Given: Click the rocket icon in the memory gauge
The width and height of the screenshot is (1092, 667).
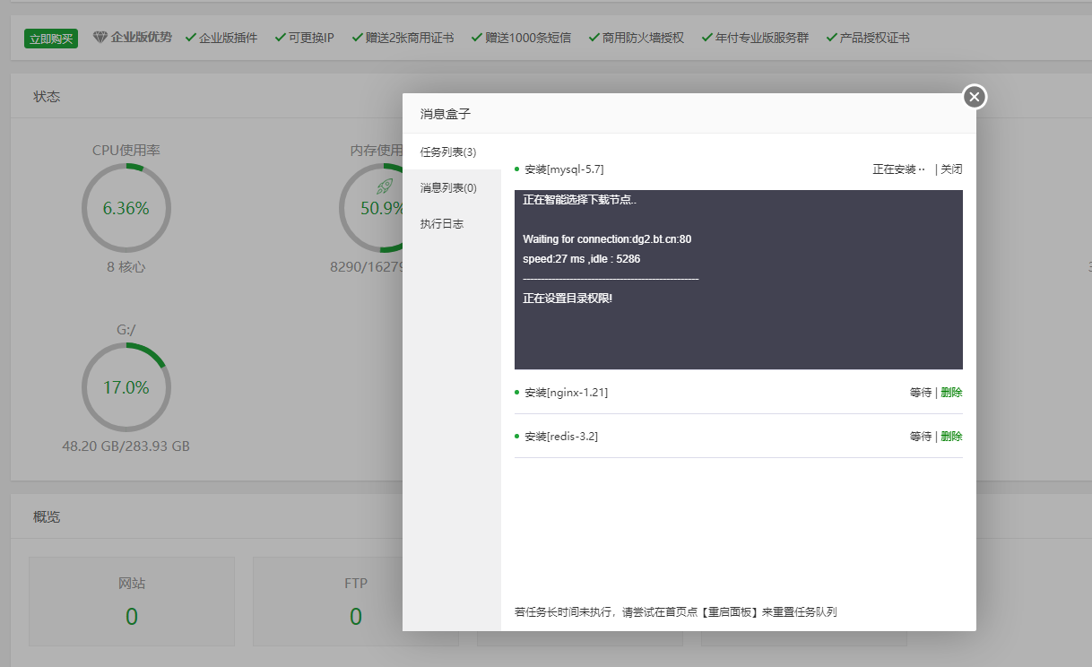Looking at the screenshot, I should coord(385,186).
